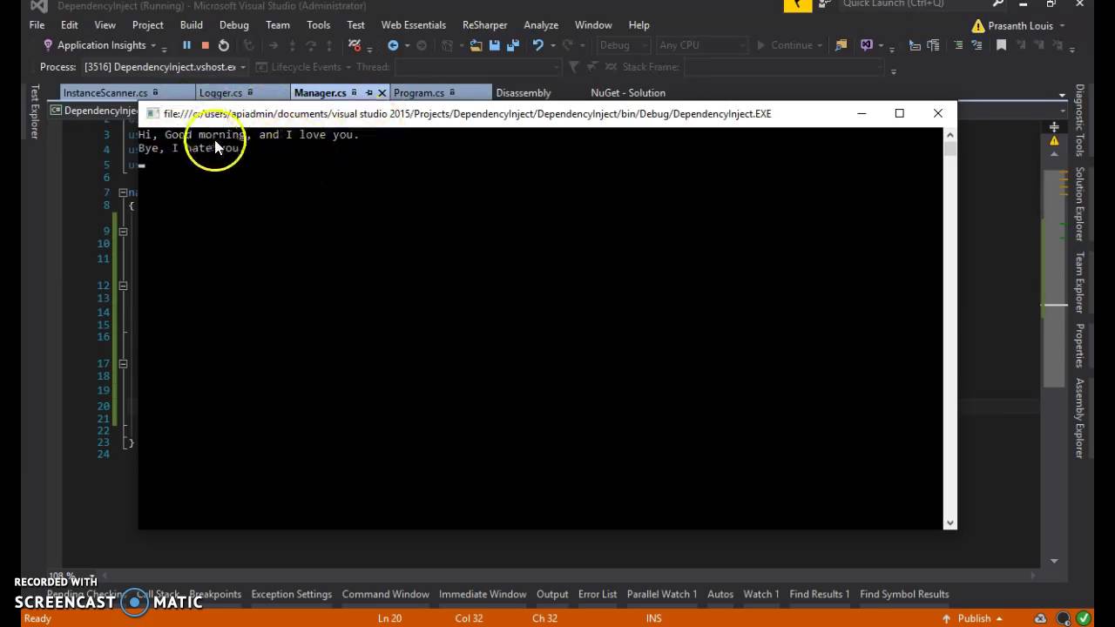
Task: Open the Prasanth Louis account dropdown
Action: pyautogui.click(x=1064, y=26)
